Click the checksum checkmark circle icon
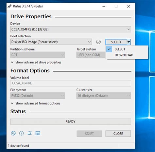This screenshot has height=152, width=155. coord(98,42)
